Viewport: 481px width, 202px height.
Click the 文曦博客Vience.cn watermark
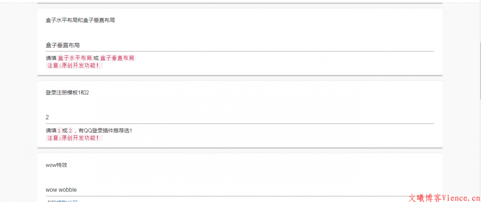[x=443, y=198]
